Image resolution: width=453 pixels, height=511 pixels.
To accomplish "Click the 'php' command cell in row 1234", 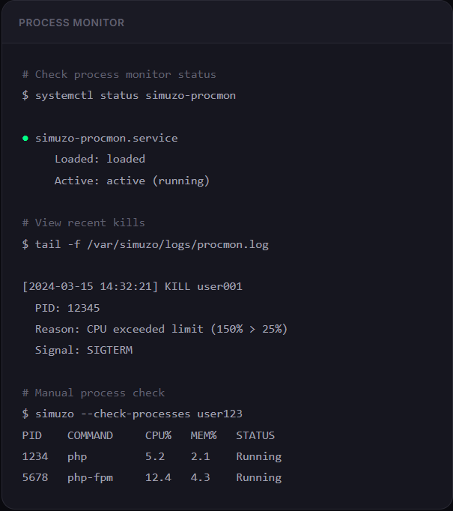I will pos(77,457).
